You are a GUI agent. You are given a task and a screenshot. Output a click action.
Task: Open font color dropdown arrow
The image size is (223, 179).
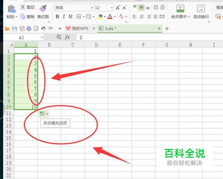pyautogui.click(x=115, y=17)
